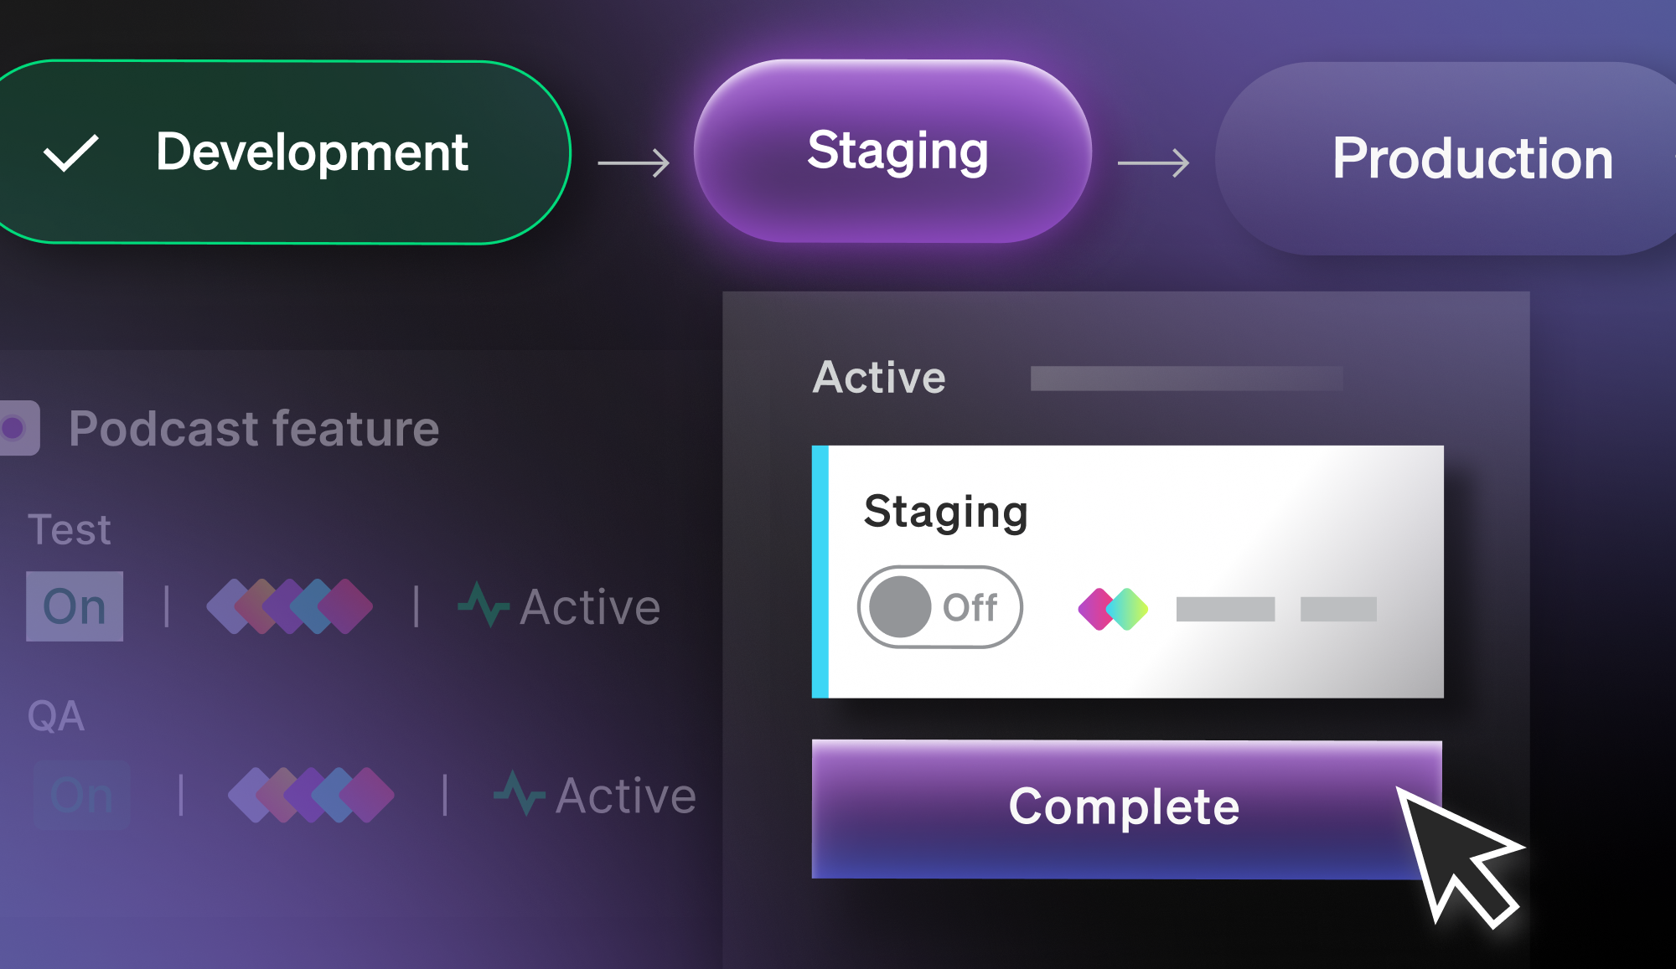Click the QA row activity pulse icon
Viewport: 1676px width, 969px height.
[x=519, y=794]
